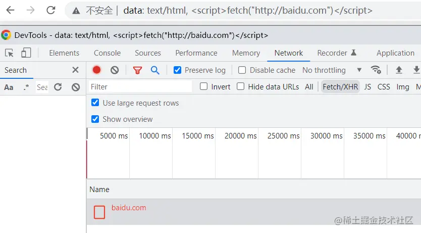Enable the Disable cache checkbox
This screenshot has height=233, width=421.
pyautogui.click(x=242, y=70)
